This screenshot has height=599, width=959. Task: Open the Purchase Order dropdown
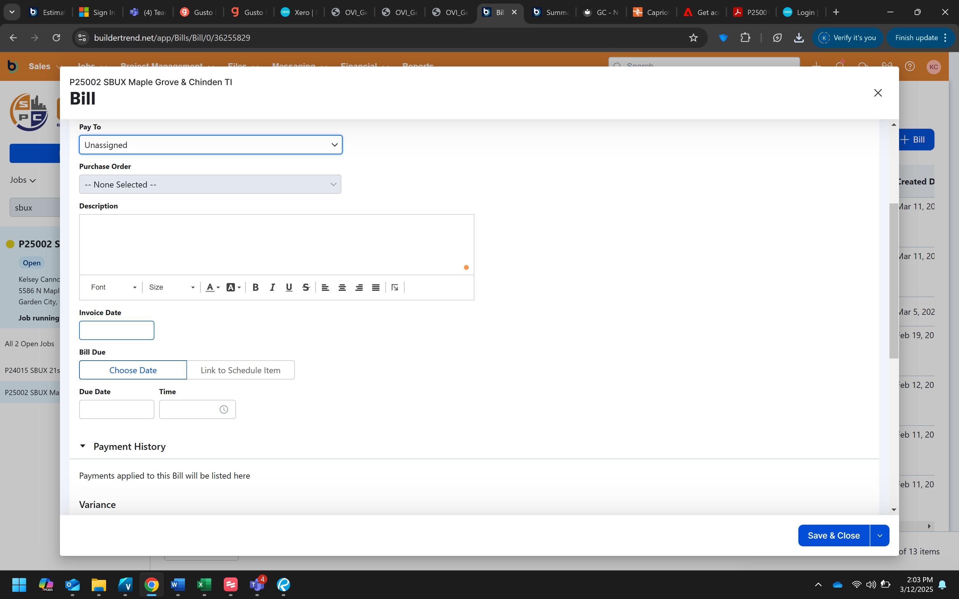pos(210,184)
